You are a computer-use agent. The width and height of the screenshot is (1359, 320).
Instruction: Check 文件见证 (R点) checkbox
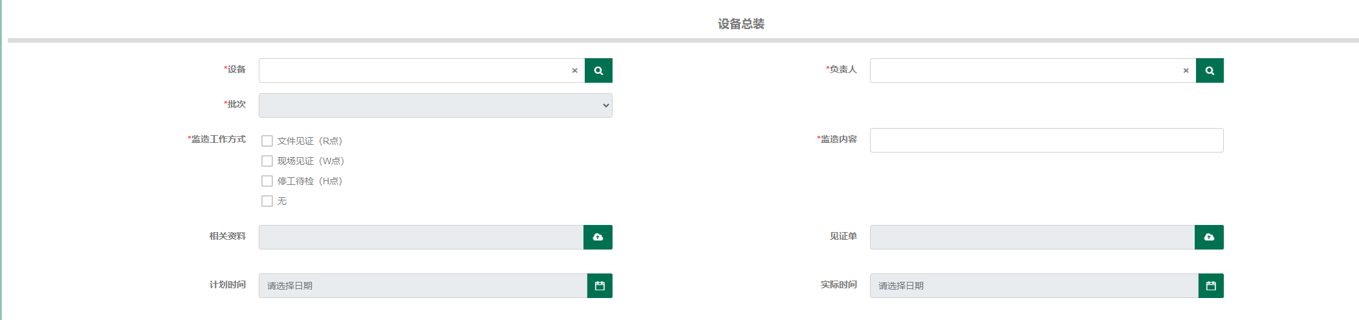267,141
